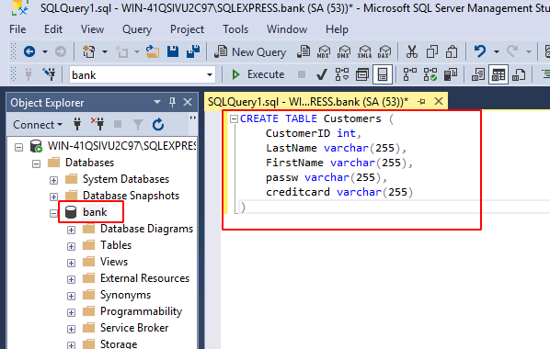This screenshot has width=550, height=349.
Task: Expand System Databases folder
Action: point(53,180)
